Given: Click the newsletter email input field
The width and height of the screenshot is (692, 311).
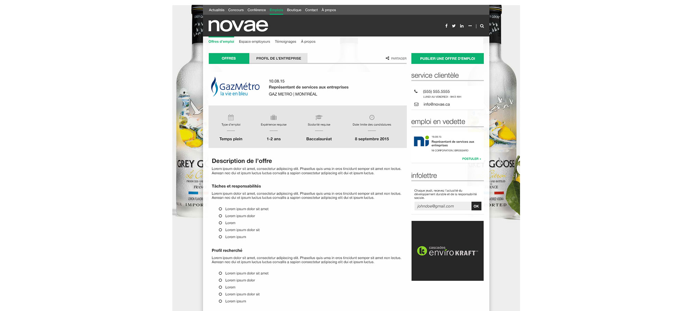Looking at the screenshot, I should 443,206.
